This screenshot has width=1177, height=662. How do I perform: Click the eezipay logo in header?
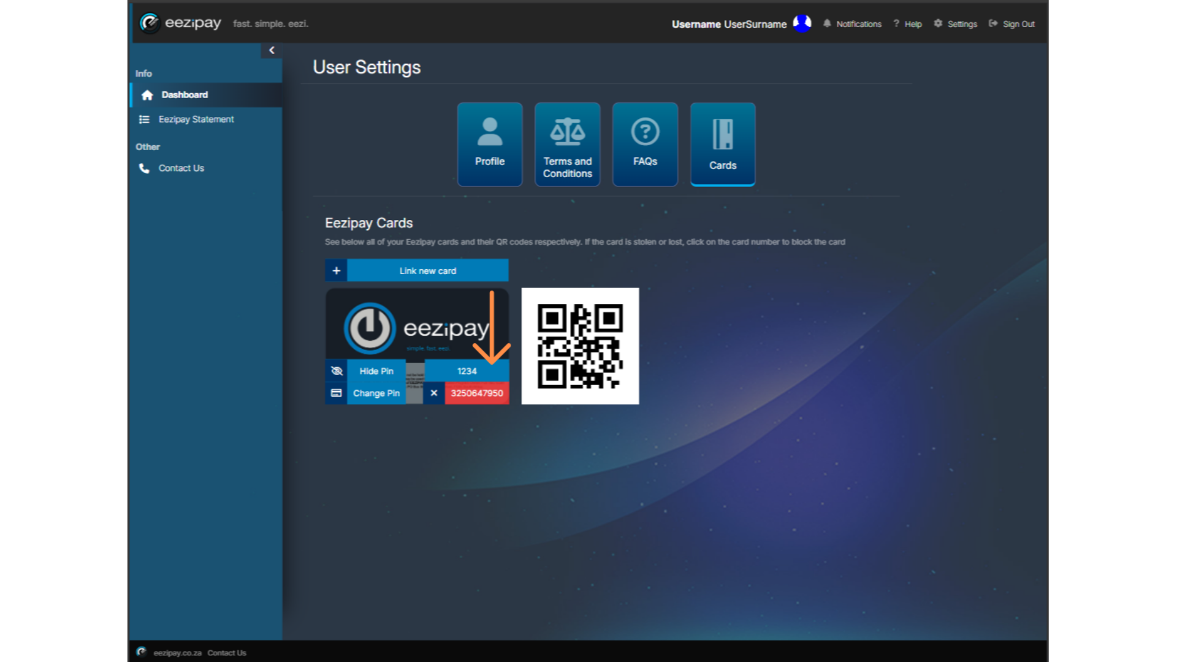pos(180,23)
